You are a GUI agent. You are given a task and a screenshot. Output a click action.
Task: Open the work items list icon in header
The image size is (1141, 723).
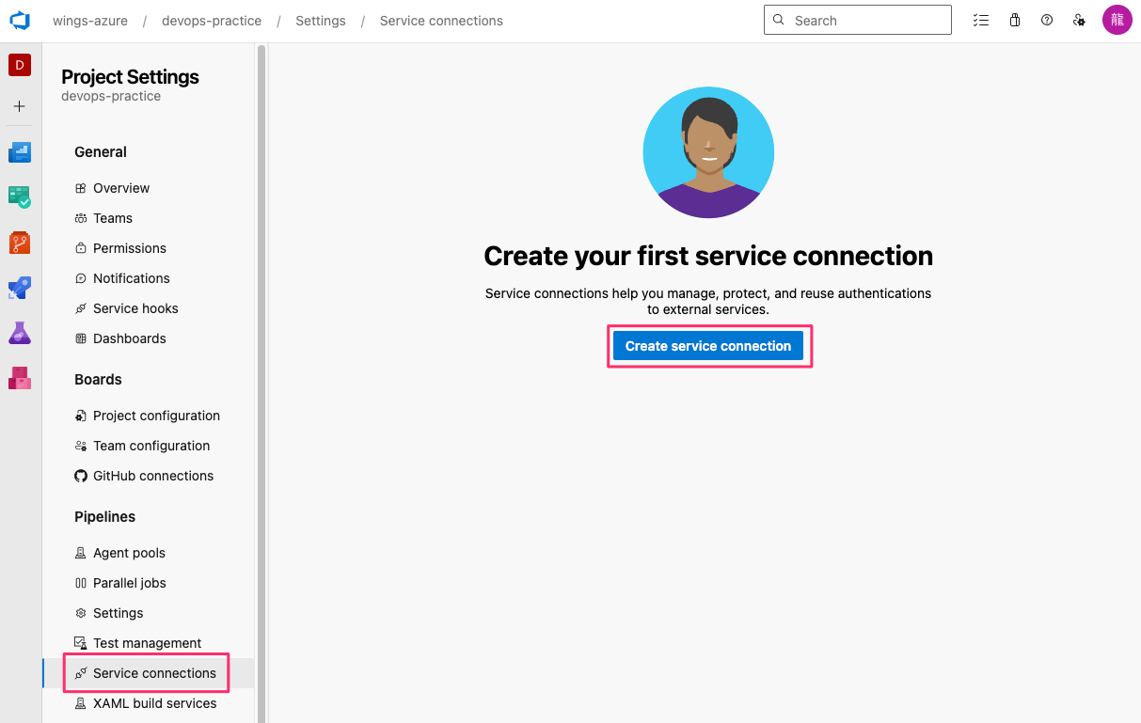pos(981,20)
